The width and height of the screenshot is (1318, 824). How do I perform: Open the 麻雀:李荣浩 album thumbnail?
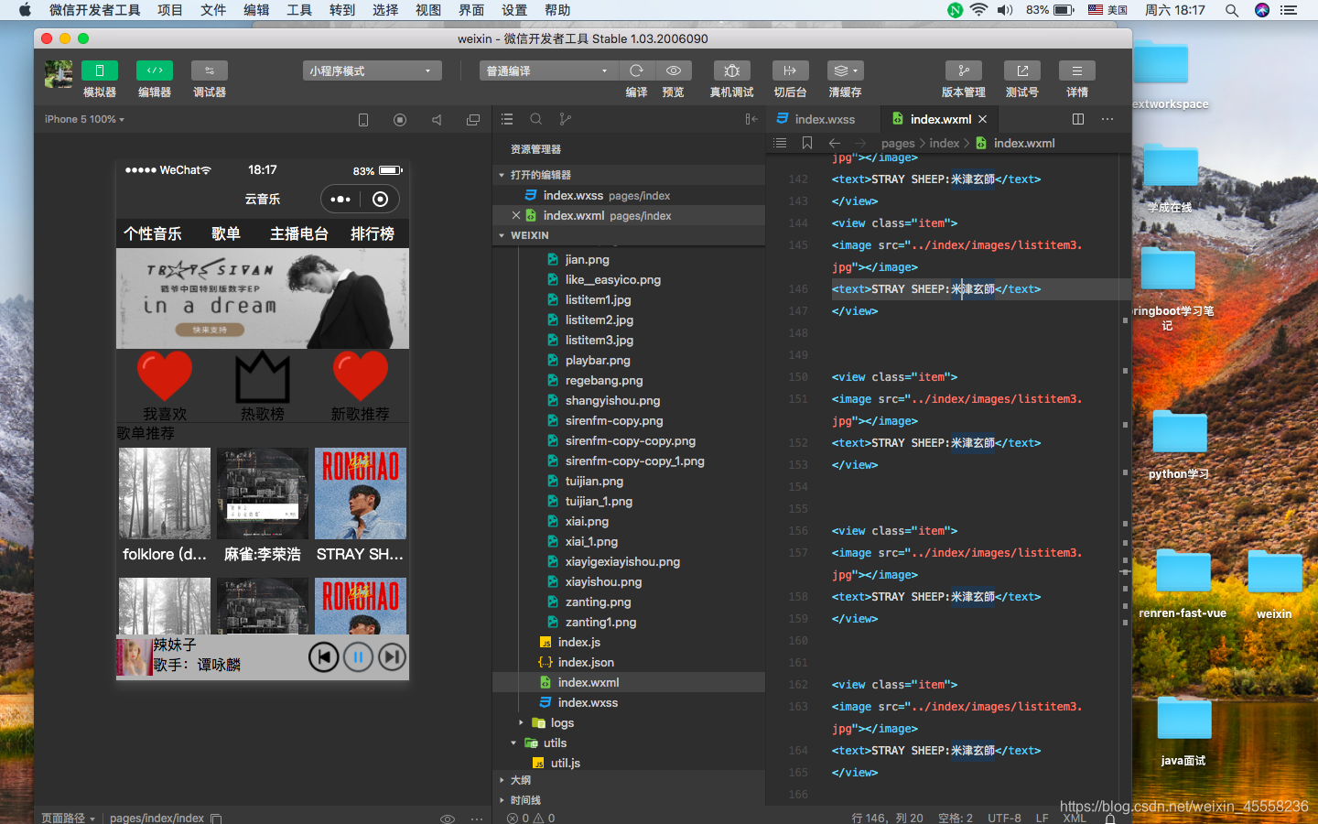pos(263,493)
